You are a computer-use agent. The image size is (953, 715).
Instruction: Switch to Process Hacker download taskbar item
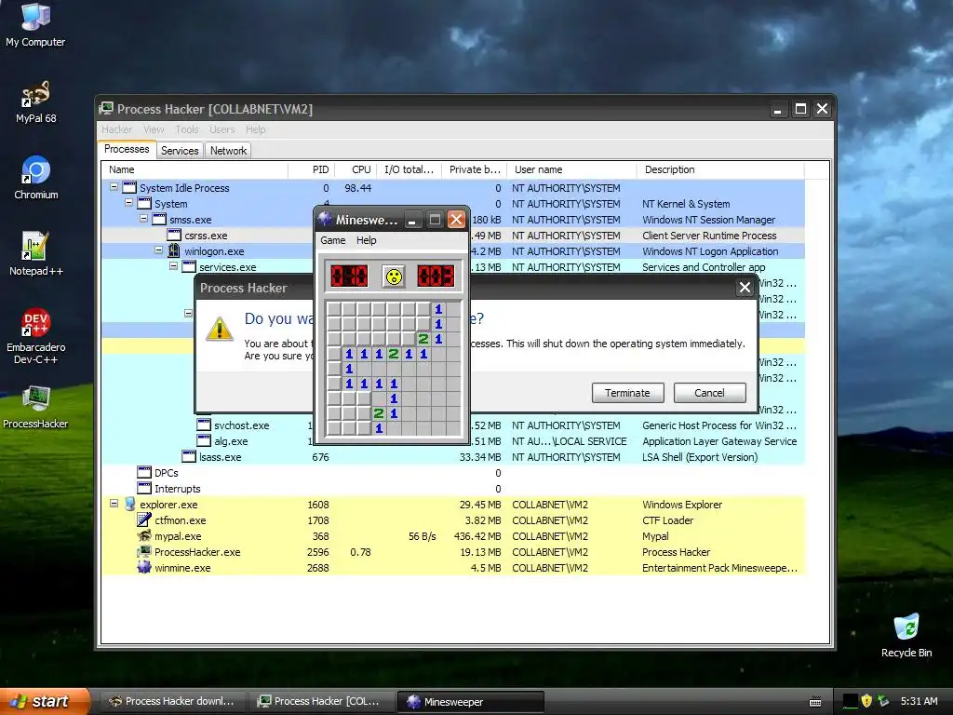(x=172, y=702)
